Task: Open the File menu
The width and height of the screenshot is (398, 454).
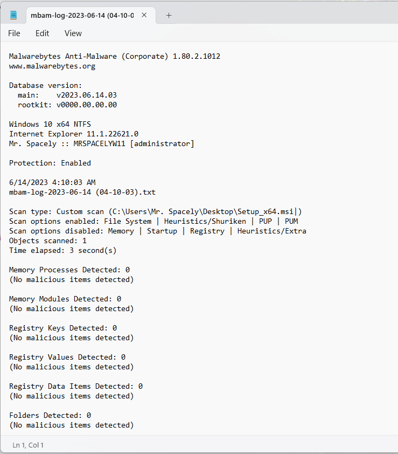Action: point(14,33)
